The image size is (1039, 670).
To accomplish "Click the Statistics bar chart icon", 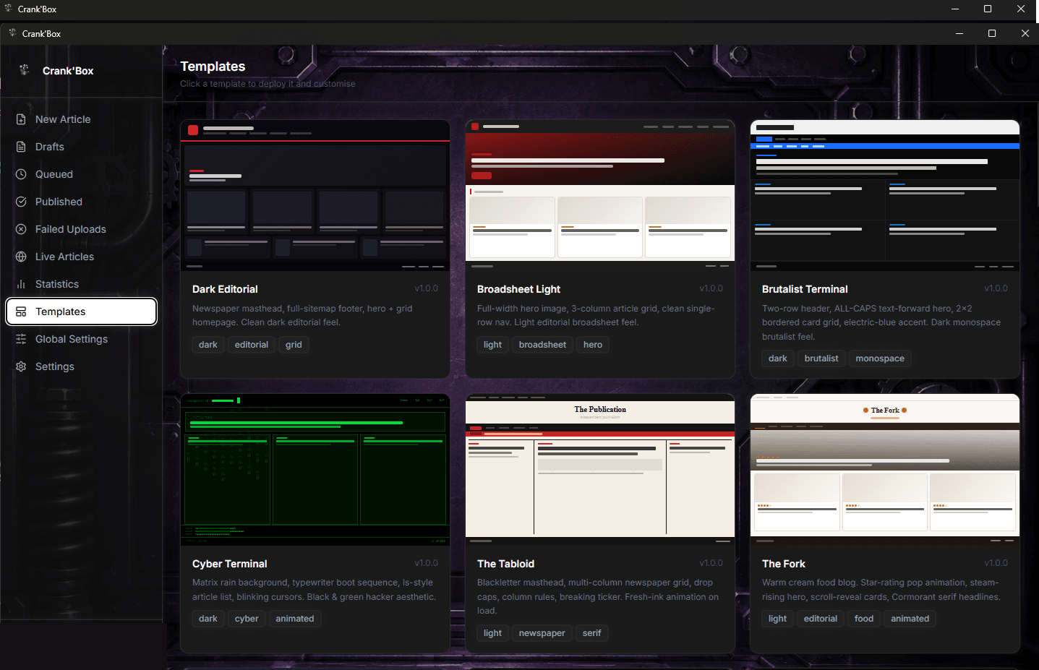I will click(21, 284).
